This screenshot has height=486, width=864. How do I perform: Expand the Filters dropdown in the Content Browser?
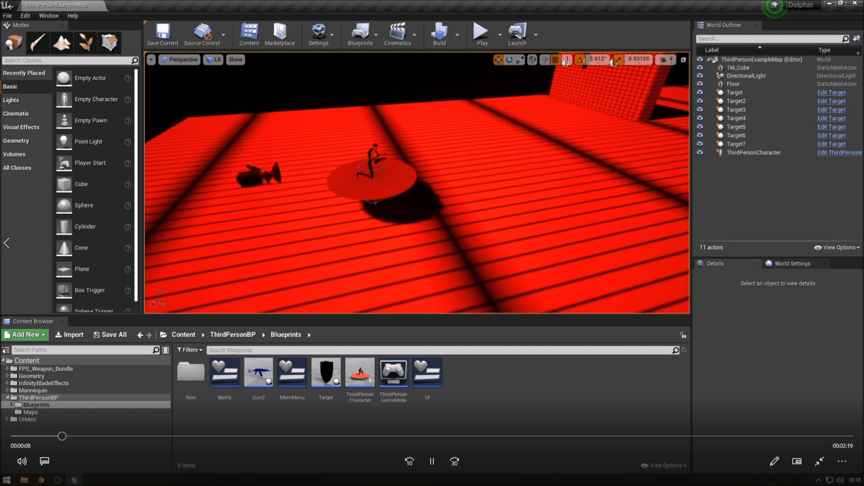point(190,350)
